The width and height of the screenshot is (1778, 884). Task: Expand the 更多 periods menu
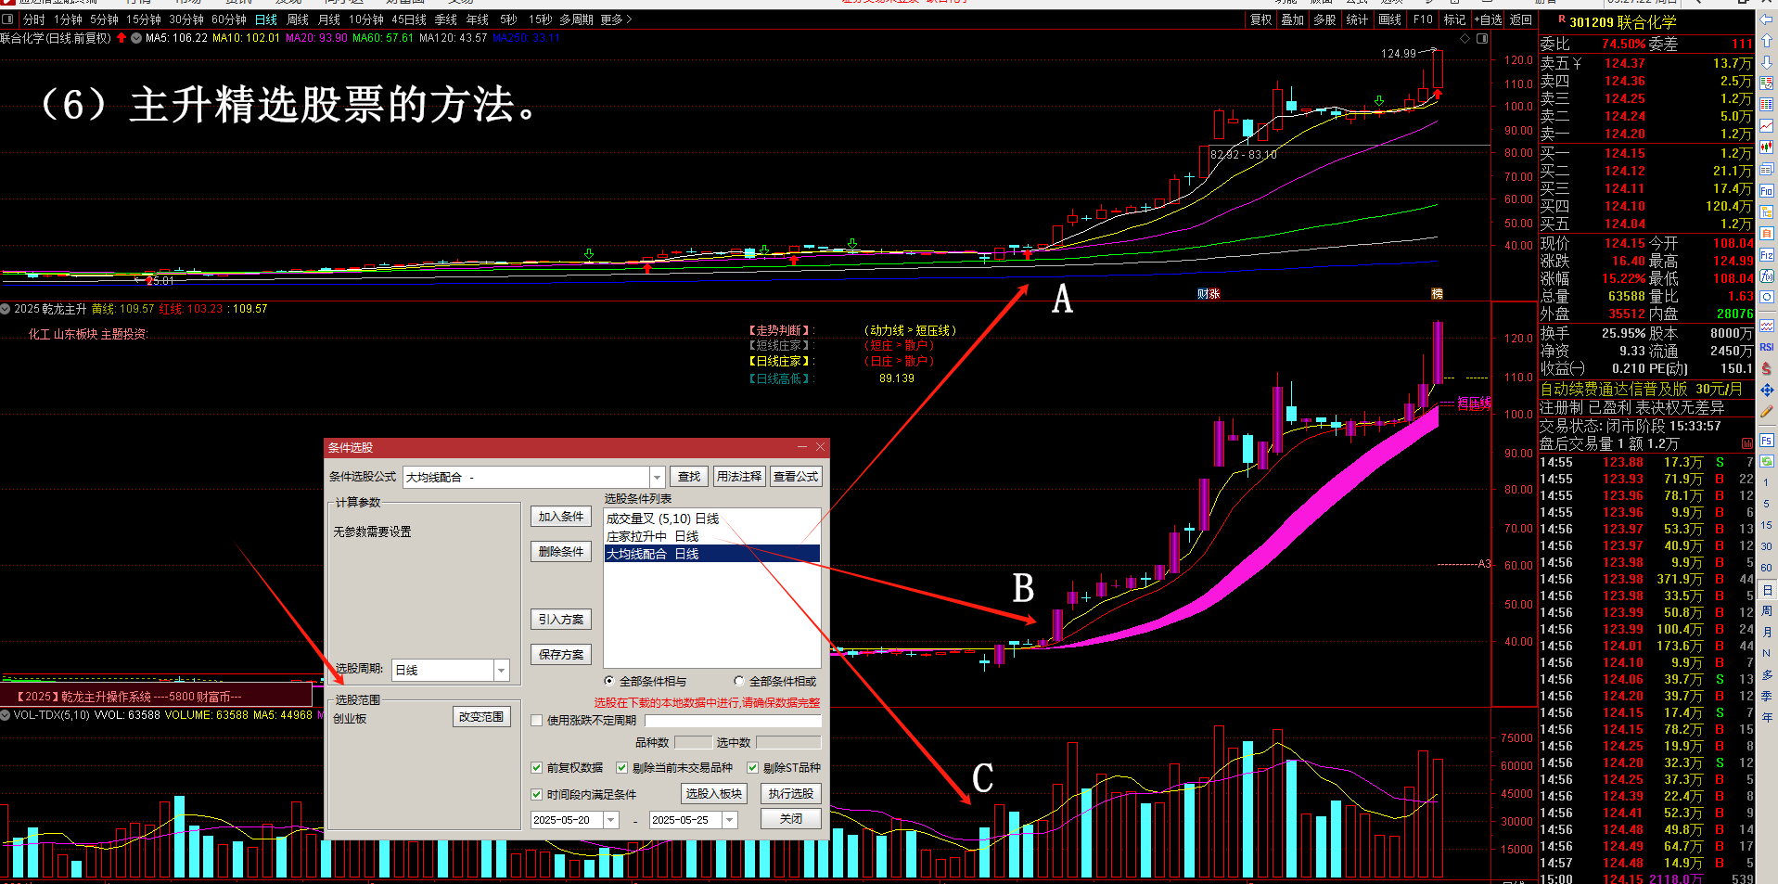[x=616, y=19]
